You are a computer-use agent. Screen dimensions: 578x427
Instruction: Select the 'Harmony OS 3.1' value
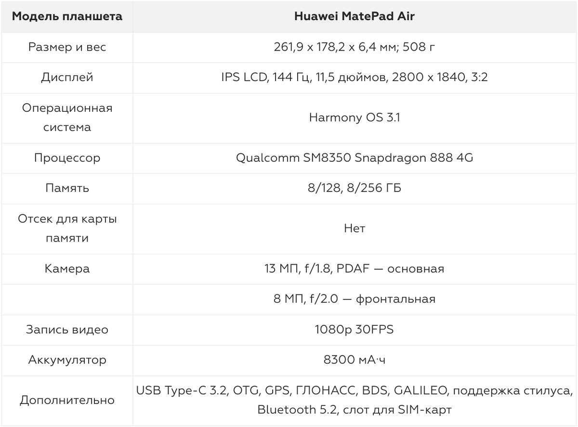coord(354,118)
